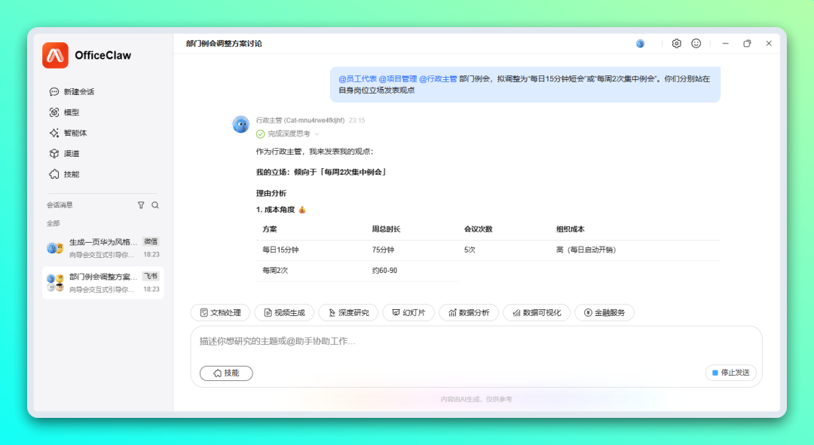Open the 模型 (Models) panel
The height and width of the screenshot is (445, 814).
(x=71, y=112)
